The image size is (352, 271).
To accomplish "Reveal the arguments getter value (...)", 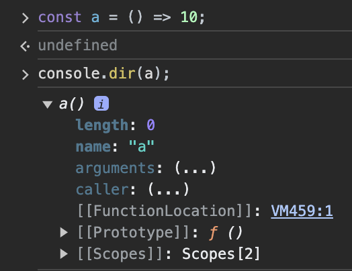I will (195, 168).
